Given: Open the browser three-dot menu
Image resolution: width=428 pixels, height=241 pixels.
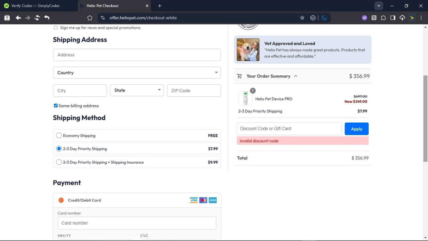Looking at the screenshot, I should pos(421,18).
